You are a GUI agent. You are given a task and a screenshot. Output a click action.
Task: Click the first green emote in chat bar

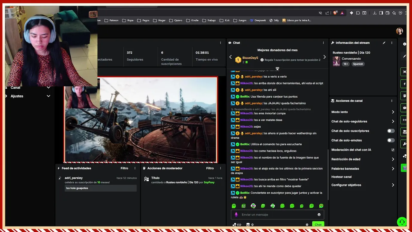pos(234,206)
